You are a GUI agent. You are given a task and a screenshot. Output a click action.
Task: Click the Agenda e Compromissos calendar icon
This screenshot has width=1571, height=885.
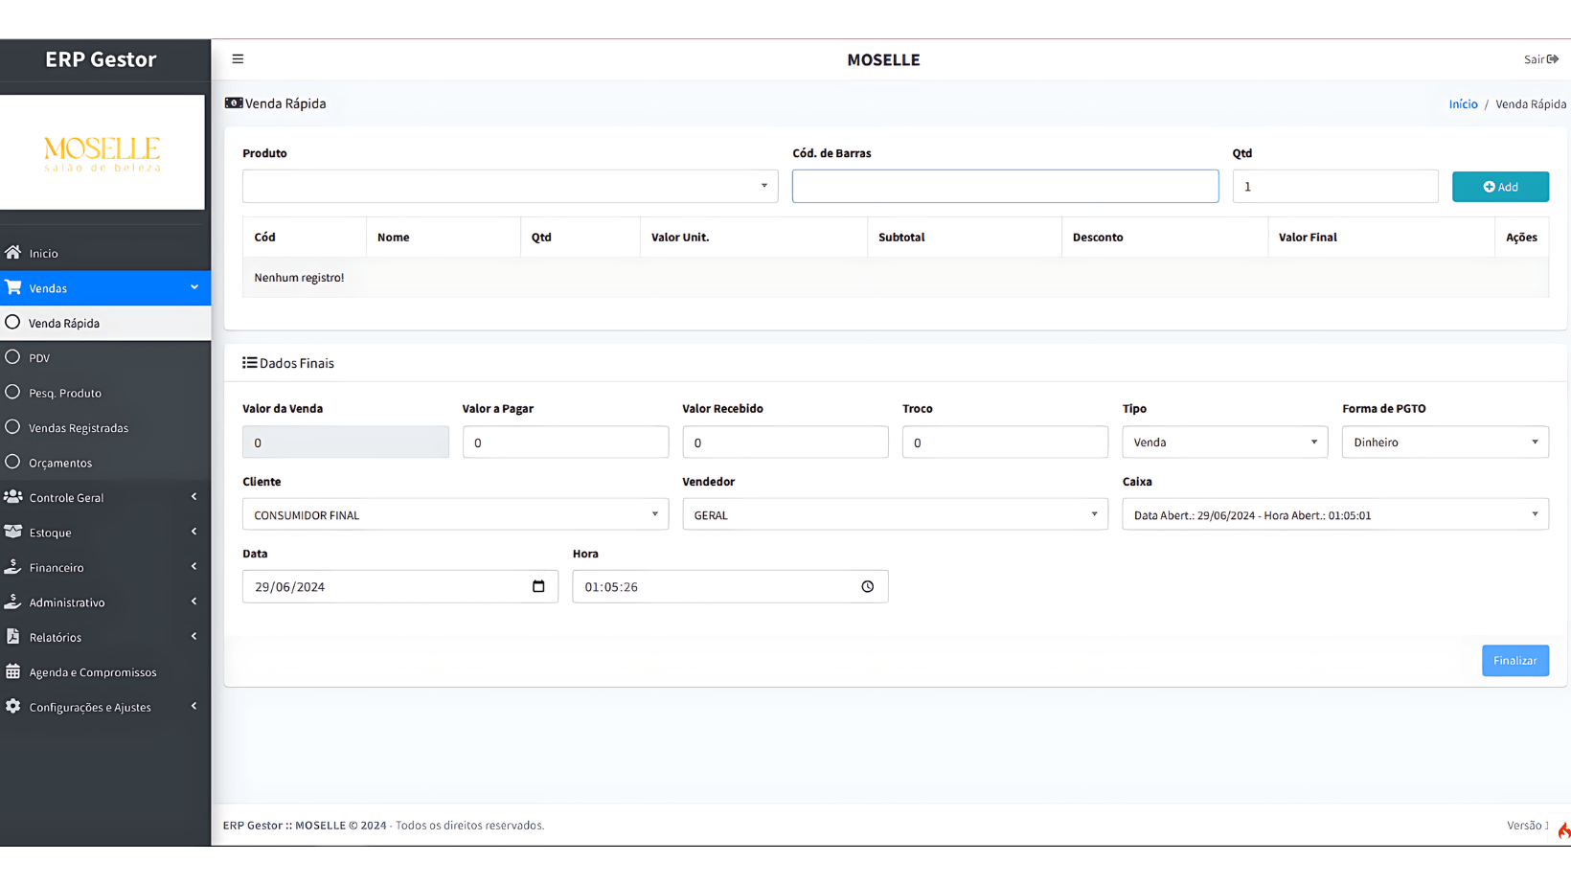coord(13,671)
